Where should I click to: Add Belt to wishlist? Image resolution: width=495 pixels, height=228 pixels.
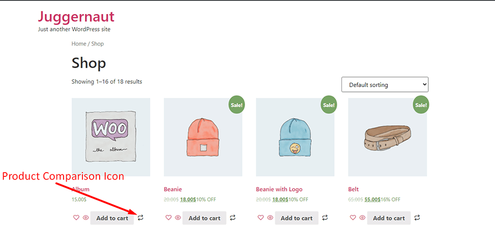(x=353, y=218)
